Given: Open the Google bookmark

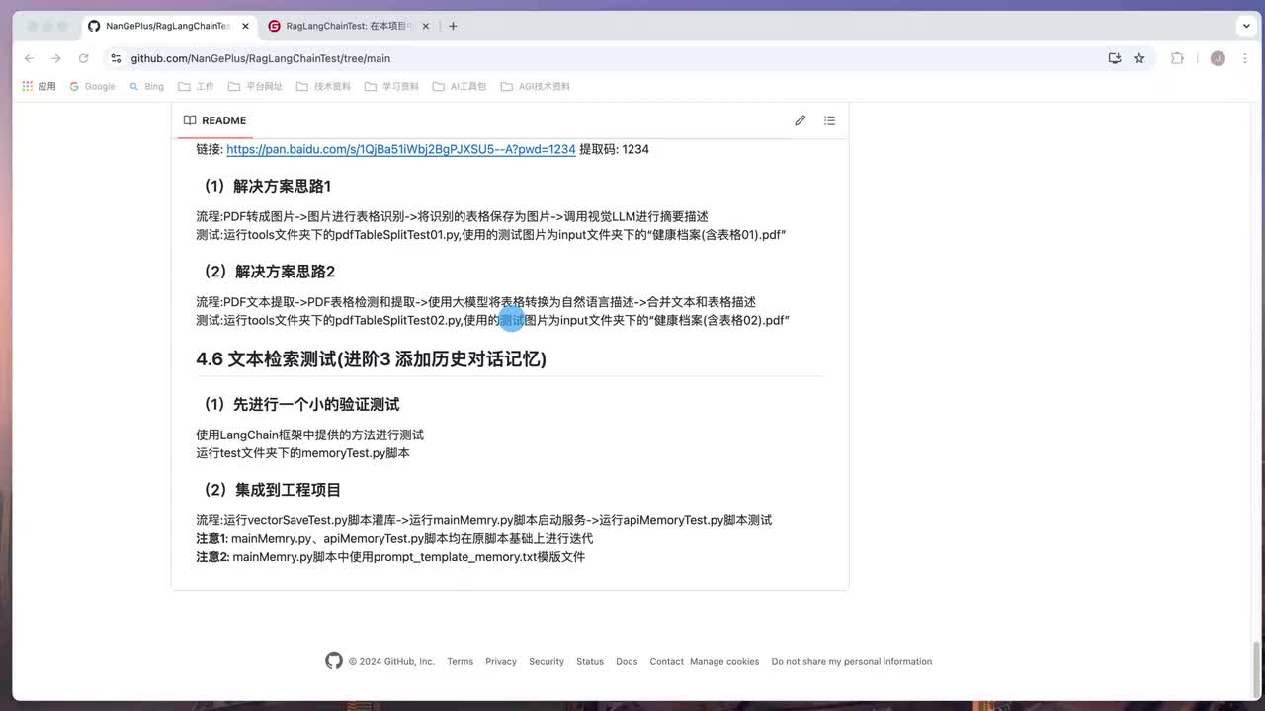Looking at the screenshot, I should point(92,86).
